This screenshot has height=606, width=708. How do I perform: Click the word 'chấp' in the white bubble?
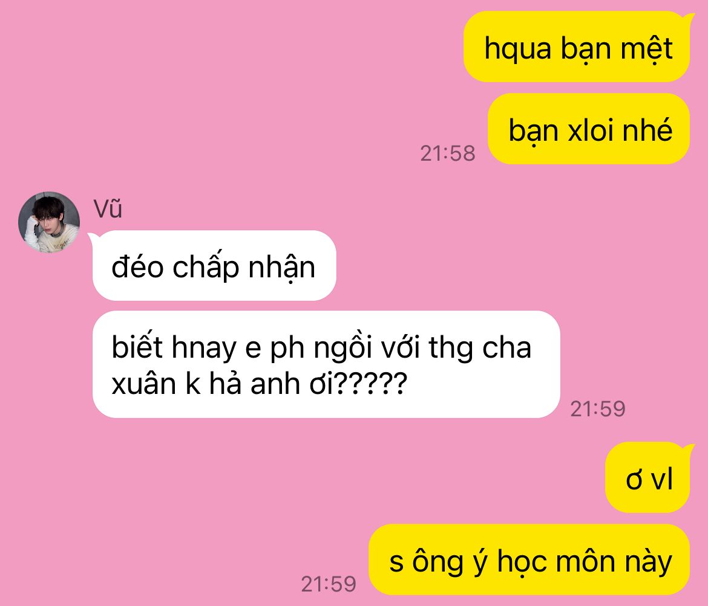[206, 267]
